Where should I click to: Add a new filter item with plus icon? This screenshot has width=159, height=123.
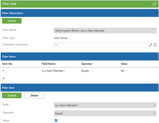tap(4, 78)
